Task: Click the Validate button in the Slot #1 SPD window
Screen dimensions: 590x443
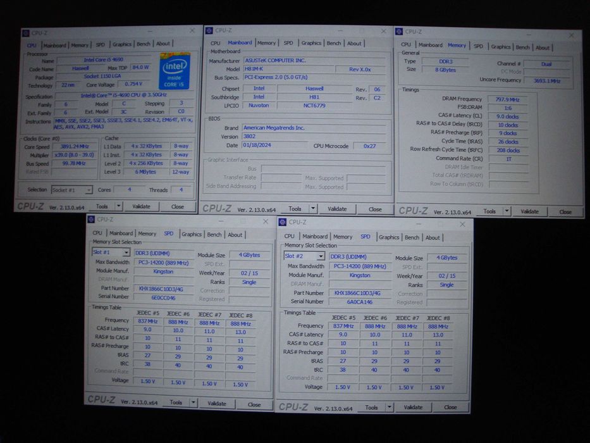Action: (x=217, y=404)
